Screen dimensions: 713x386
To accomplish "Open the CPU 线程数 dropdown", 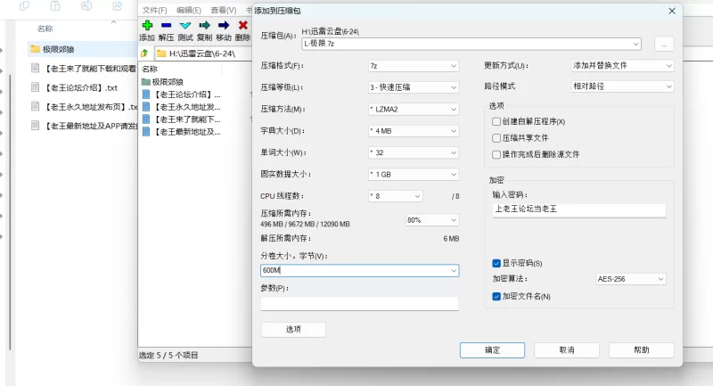I will coord(395,196).
